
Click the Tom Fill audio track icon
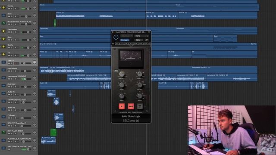(3, 62)
